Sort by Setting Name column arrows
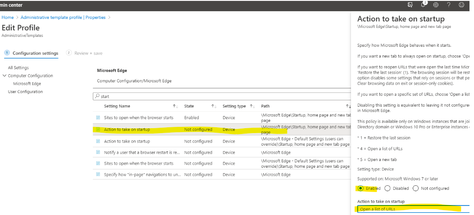 175,106
